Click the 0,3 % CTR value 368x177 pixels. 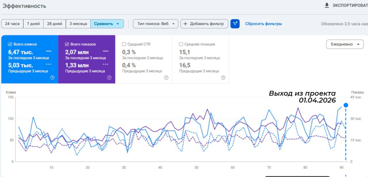coord(129,52)
